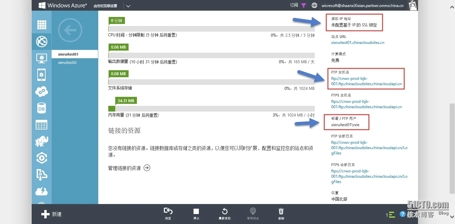The width and height of the screenshot is (455, 224).
Task: Click the 0 分钟 CPU time label
Action: pos(117,21)
